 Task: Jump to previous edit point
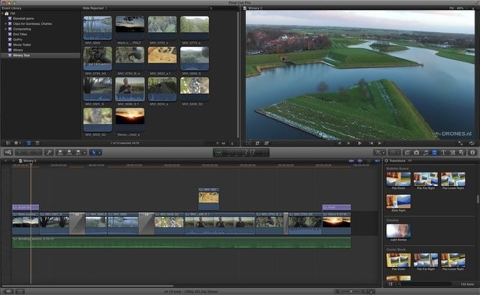click(371, 144)
